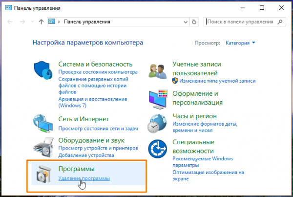Open the recent locations dropdown arrow
Image resolution: width=293 pixels, height=197 pixels.
click(33, 22)
